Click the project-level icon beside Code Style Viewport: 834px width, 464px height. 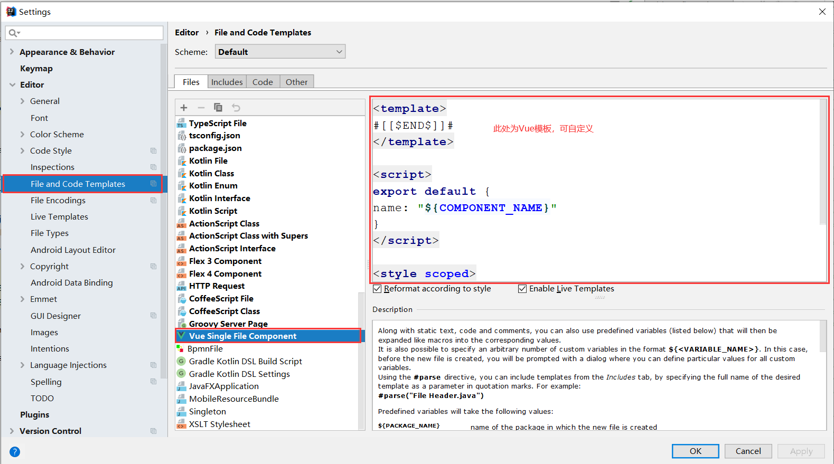[153, 151]
